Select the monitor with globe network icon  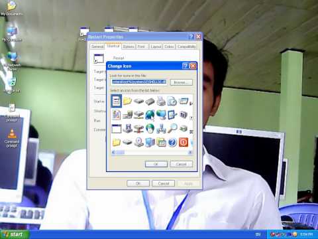click(x=161, y=115)
